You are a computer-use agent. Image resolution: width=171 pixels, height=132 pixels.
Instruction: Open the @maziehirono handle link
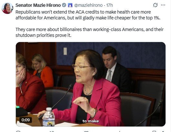coord(88,5)
